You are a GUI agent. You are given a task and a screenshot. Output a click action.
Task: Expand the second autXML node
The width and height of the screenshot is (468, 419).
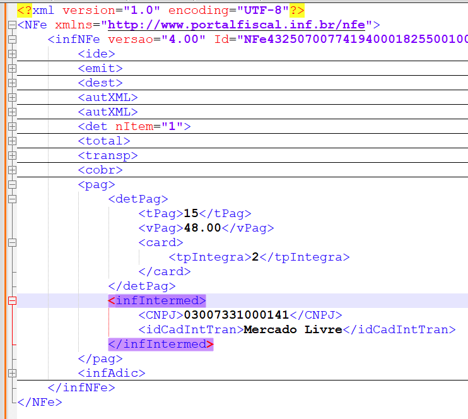tap(12, 112)
